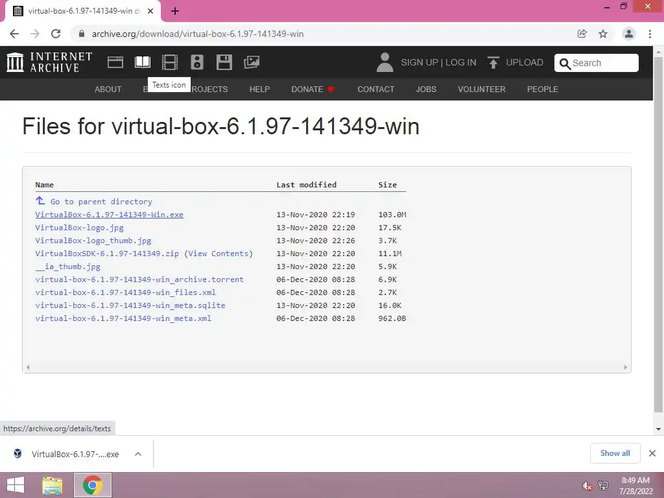This screenshot has height=498, width=664.
Task: Open __ia_thumb.jpg file
Action: [x=67, y=267]
